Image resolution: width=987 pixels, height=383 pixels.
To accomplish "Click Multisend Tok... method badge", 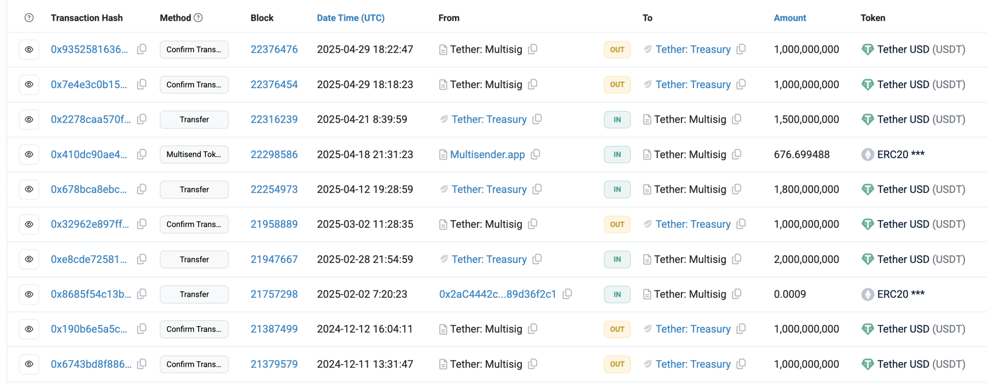I will (x=194, y=154).
